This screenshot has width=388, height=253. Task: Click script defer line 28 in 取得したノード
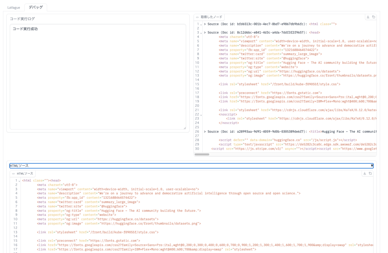click(288, 140)
